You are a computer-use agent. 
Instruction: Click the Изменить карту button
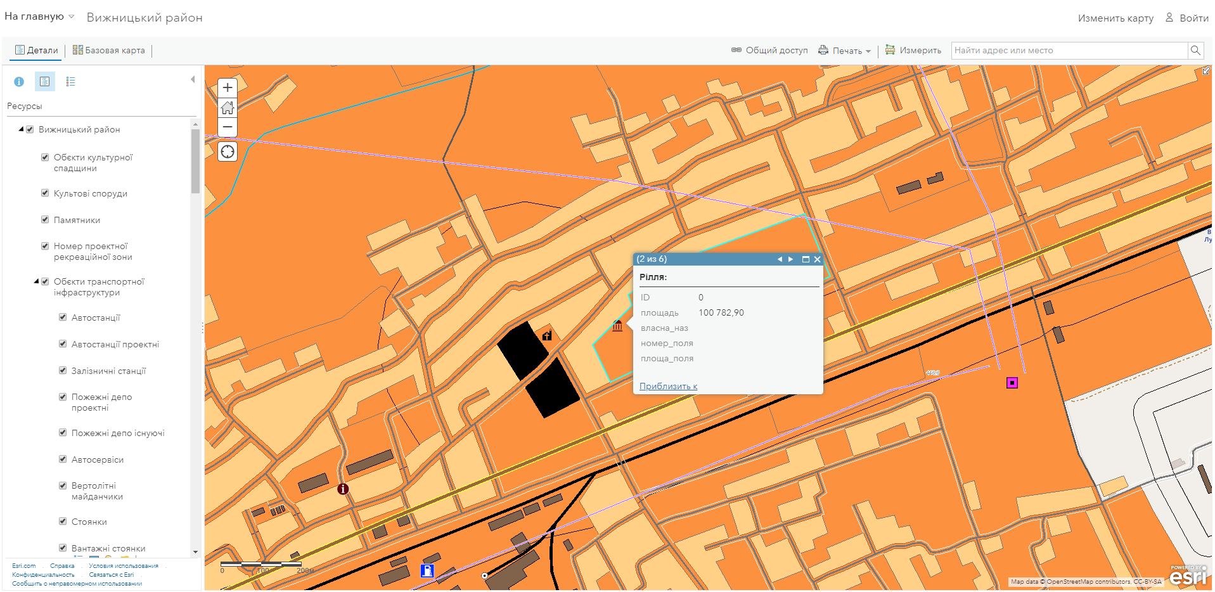(x=1115, y=18)
